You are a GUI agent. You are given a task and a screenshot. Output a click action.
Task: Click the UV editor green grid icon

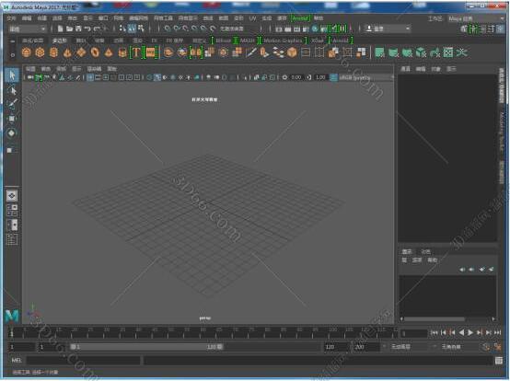448,52
